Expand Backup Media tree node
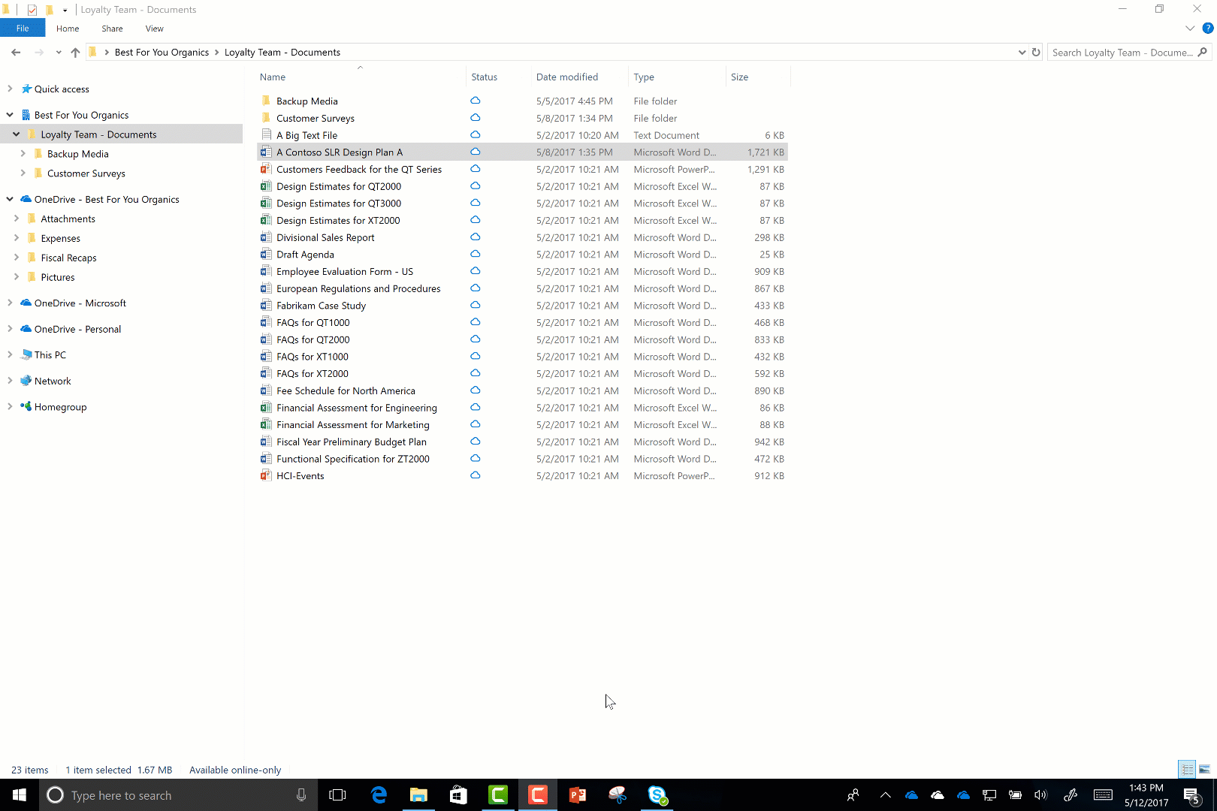The height and width of the screenshot is (811, 1217). (23, 154)
